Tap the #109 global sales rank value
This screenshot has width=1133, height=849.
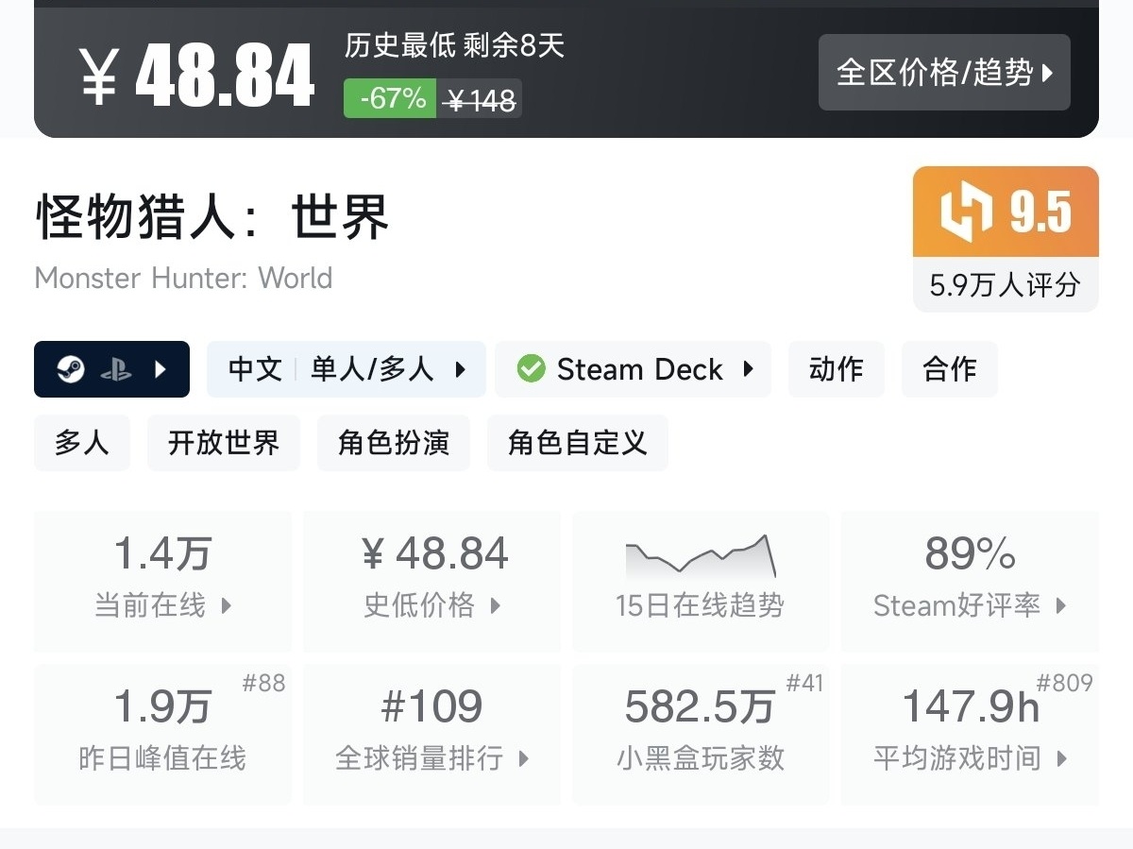tap(431, 706)
